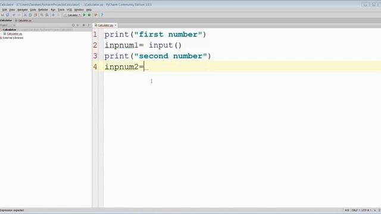Image resolution: width=381 pixels, height=214 pixels.
Task: Start debugging with the bug icon
Action: (x=89, y=15)
